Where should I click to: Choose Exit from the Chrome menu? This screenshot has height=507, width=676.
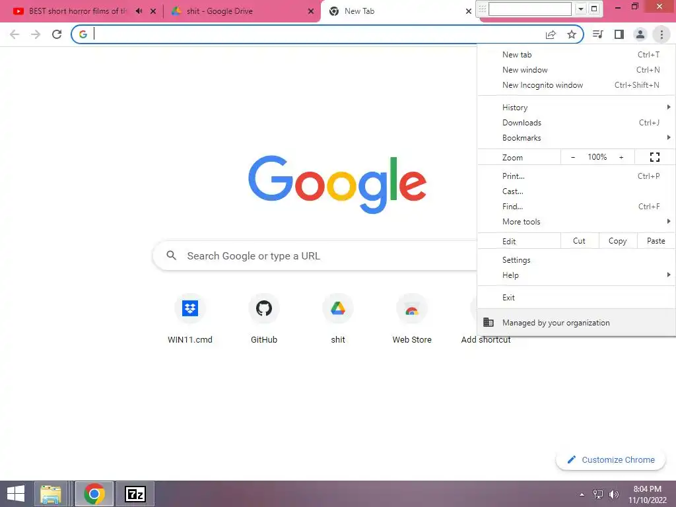tap(576, 298)
